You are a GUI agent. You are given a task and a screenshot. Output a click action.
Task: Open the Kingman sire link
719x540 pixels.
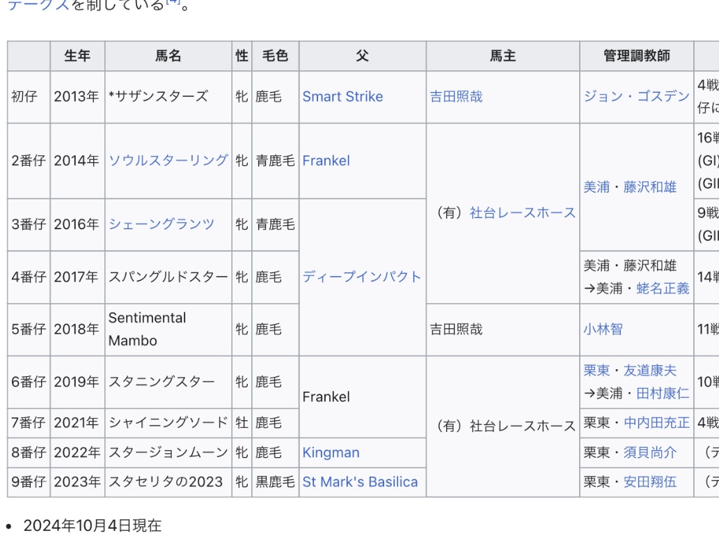coord(331,453)
